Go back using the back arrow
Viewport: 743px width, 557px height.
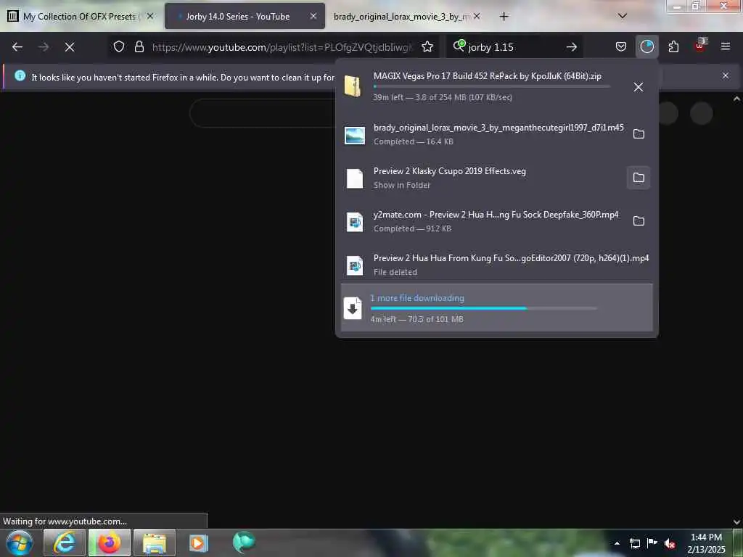pos(17,47)
